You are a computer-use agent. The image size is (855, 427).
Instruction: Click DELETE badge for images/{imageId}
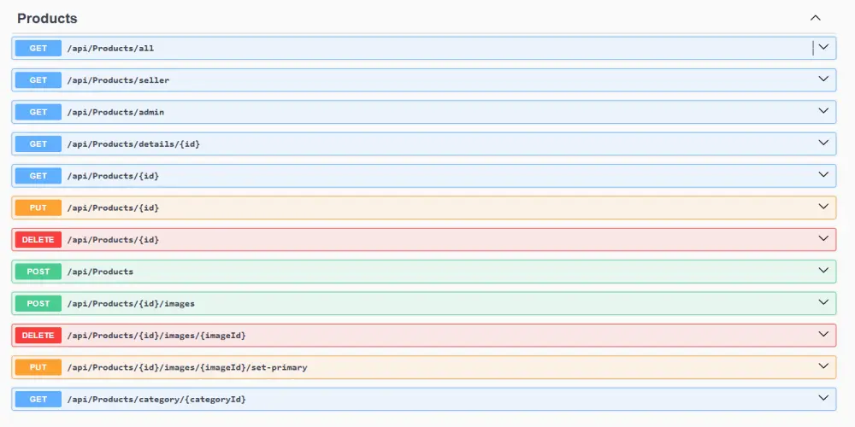pos(38,336)
